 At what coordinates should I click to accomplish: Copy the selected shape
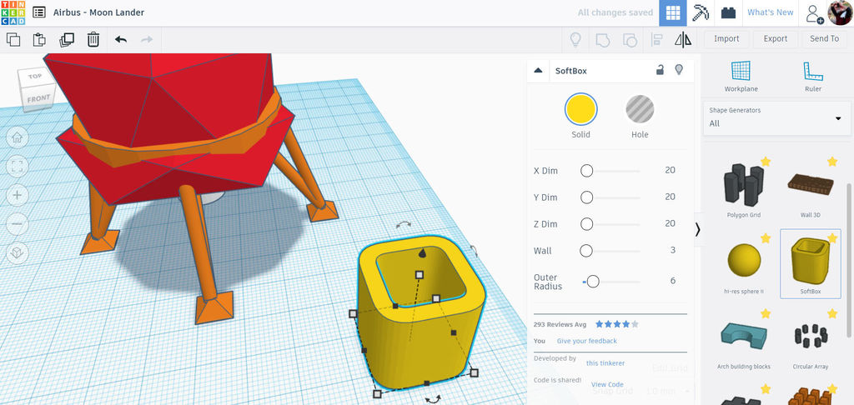pyautogui.click(x=13, y=39)
